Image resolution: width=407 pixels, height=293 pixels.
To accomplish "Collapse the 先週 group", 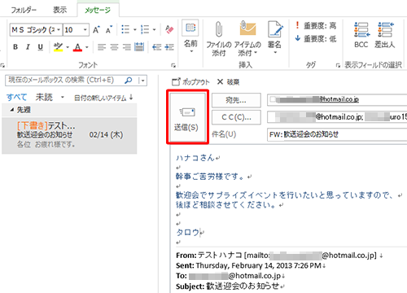I will coord(11,110).
